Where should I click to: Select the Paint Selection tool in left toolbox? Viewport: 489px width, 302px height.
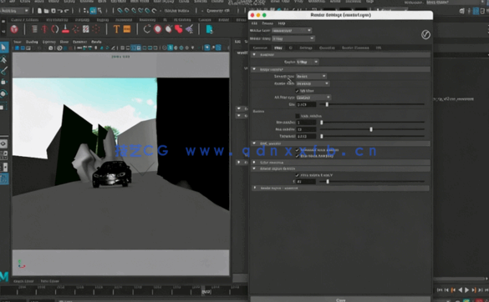[3, 71]
